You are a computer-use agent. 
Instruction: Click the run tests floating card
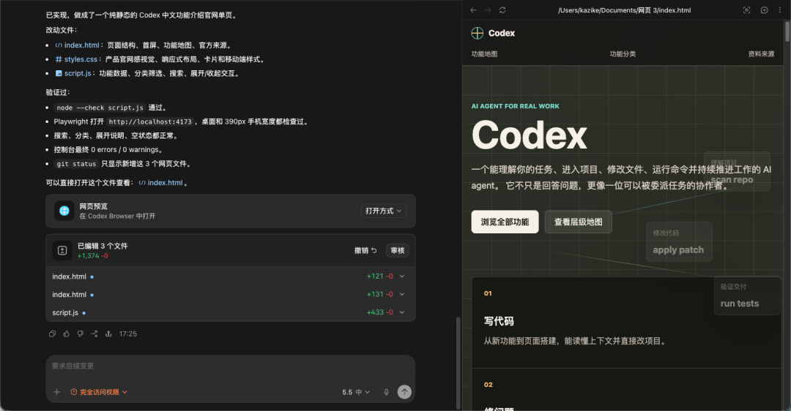pos(748,295)
